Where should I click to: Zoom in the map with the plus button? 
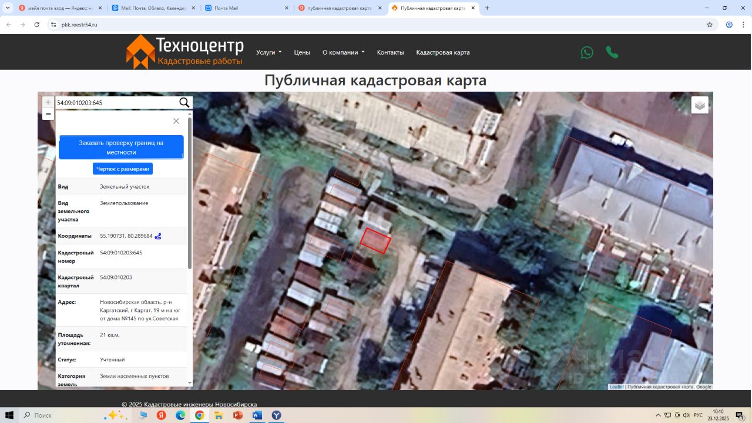[48, 102]
